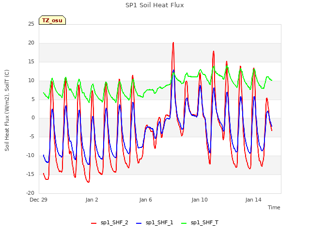
Task: Click the sp1_SHF_2 legend label
Action: point(114,222)
